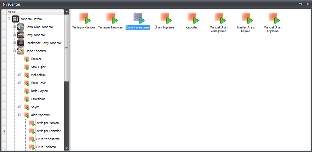
Task: Open Yerleşim Planları icon in main panel
Action: click(85, 18)
